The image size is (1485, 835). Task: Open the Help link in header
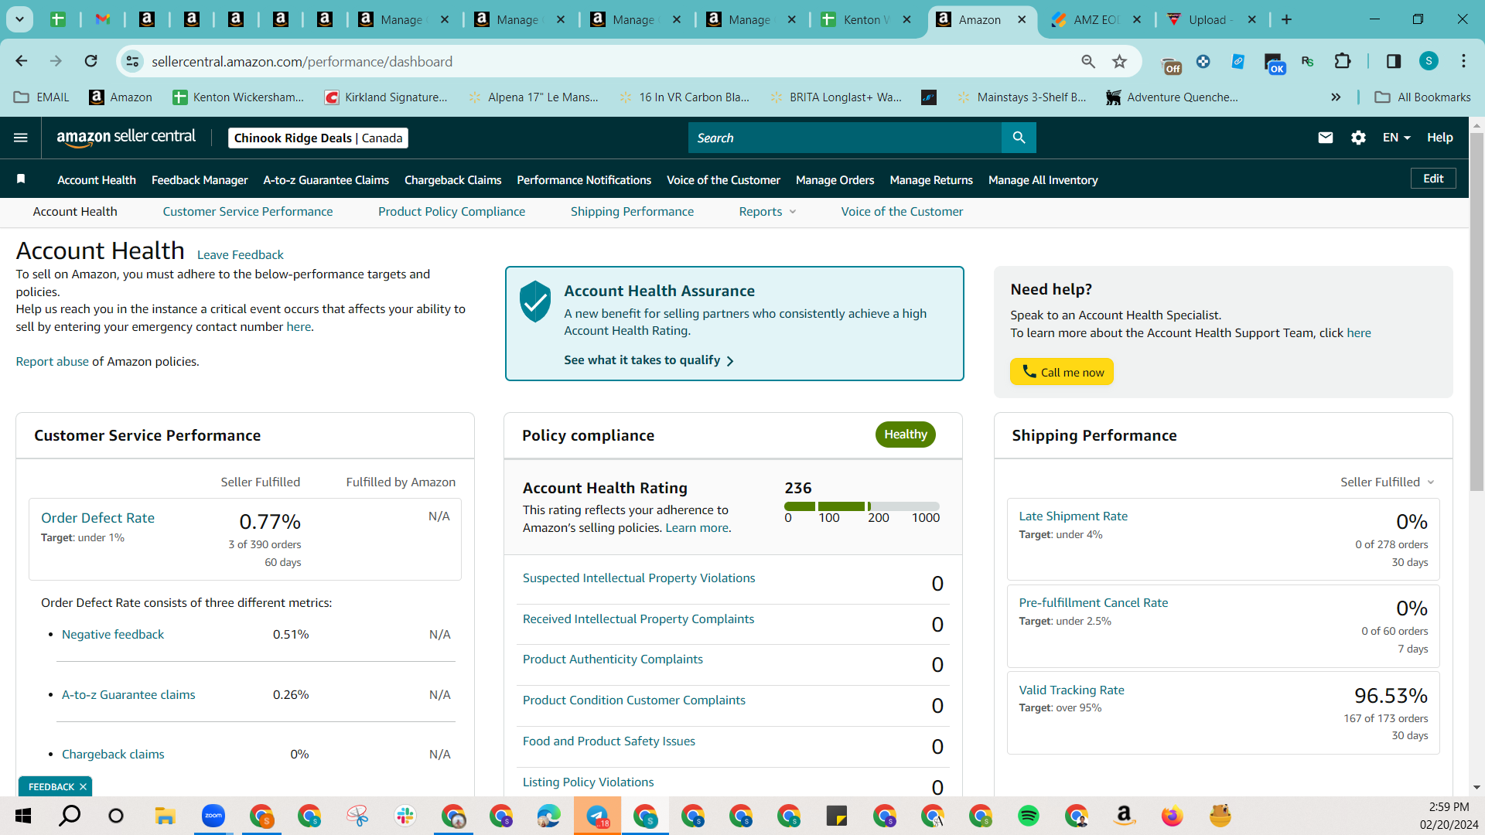coord(1439,138)
